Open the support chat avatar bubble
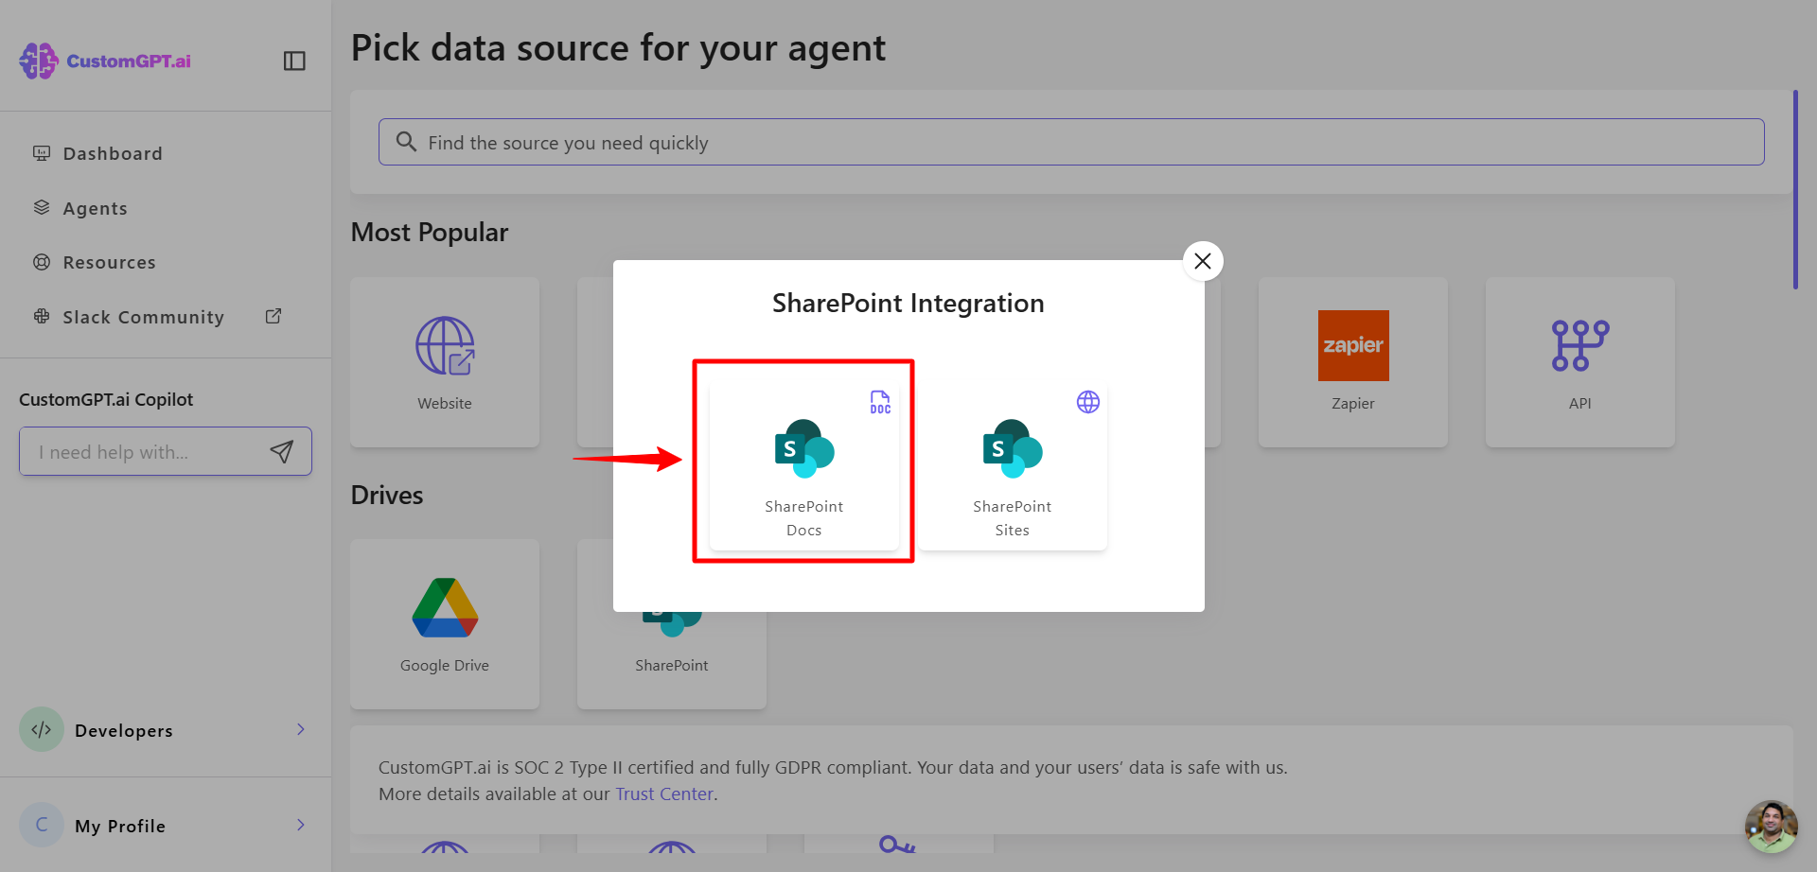Viewport: 1817px width, 872px height. [1772, 827]
